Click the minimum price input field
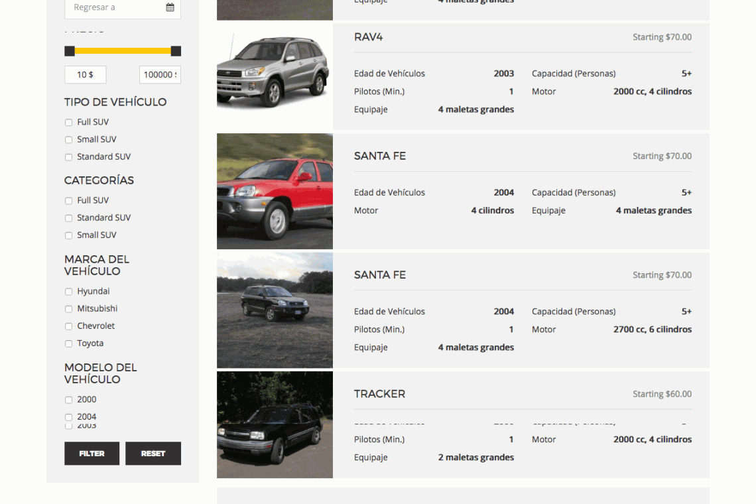The height and width of the screenshot is (504, 756). [85, 75]
